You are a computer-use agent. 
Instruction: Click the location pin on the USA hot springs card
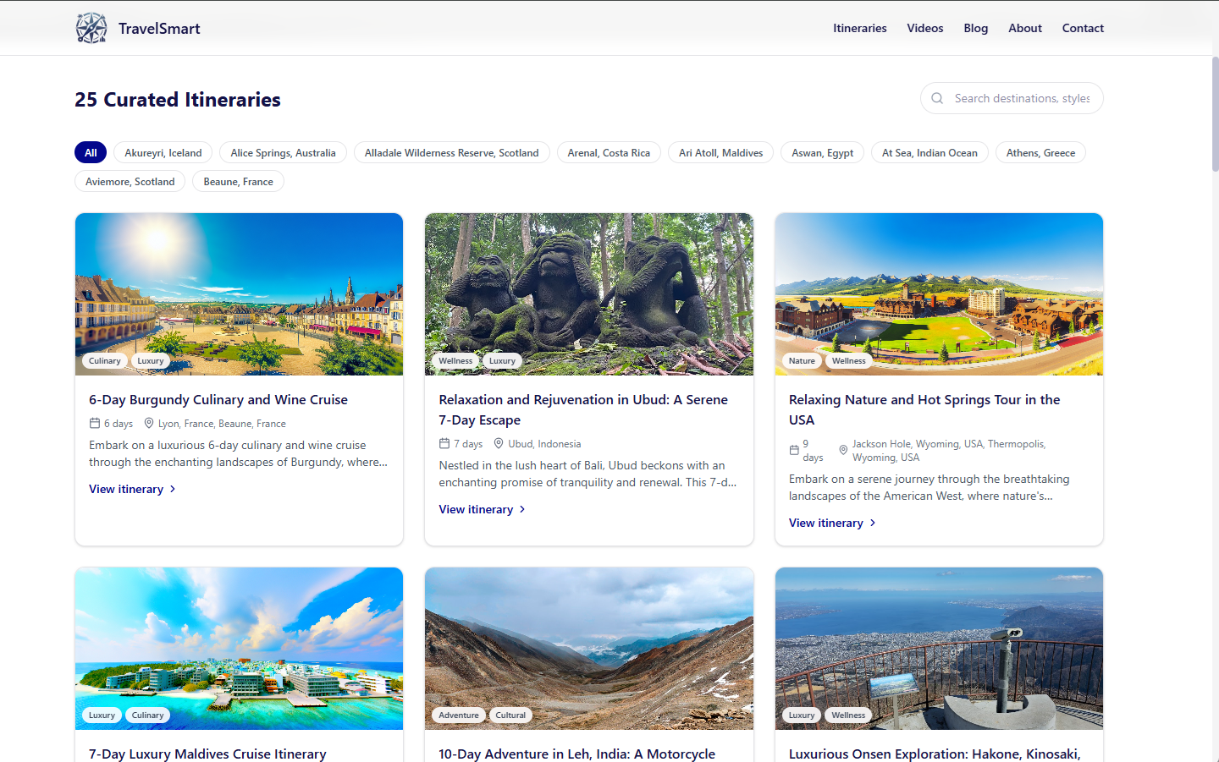(x=843, y=450)
